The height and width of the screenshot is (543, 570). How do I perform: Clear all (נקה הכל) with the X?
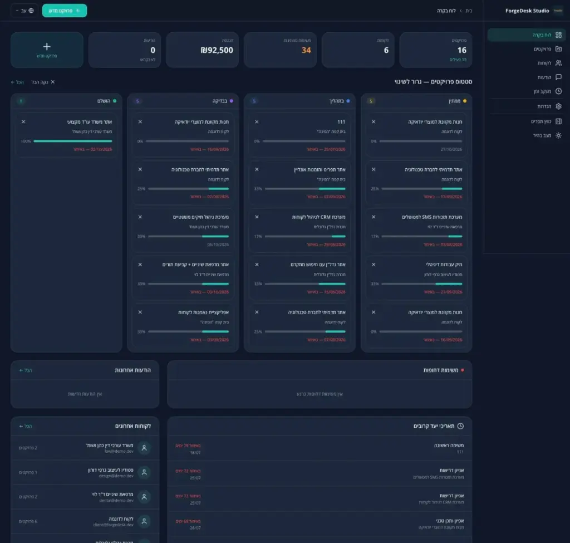click(x=43, y=82)
